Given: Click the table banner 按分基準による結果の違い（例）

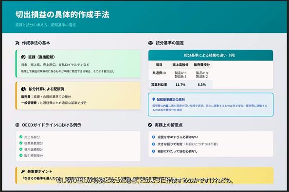Looking at the screenshot, I should (211, 55).
